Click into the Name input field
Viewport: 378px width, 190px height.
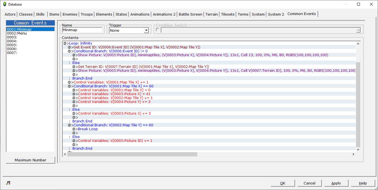coord(82,30)
